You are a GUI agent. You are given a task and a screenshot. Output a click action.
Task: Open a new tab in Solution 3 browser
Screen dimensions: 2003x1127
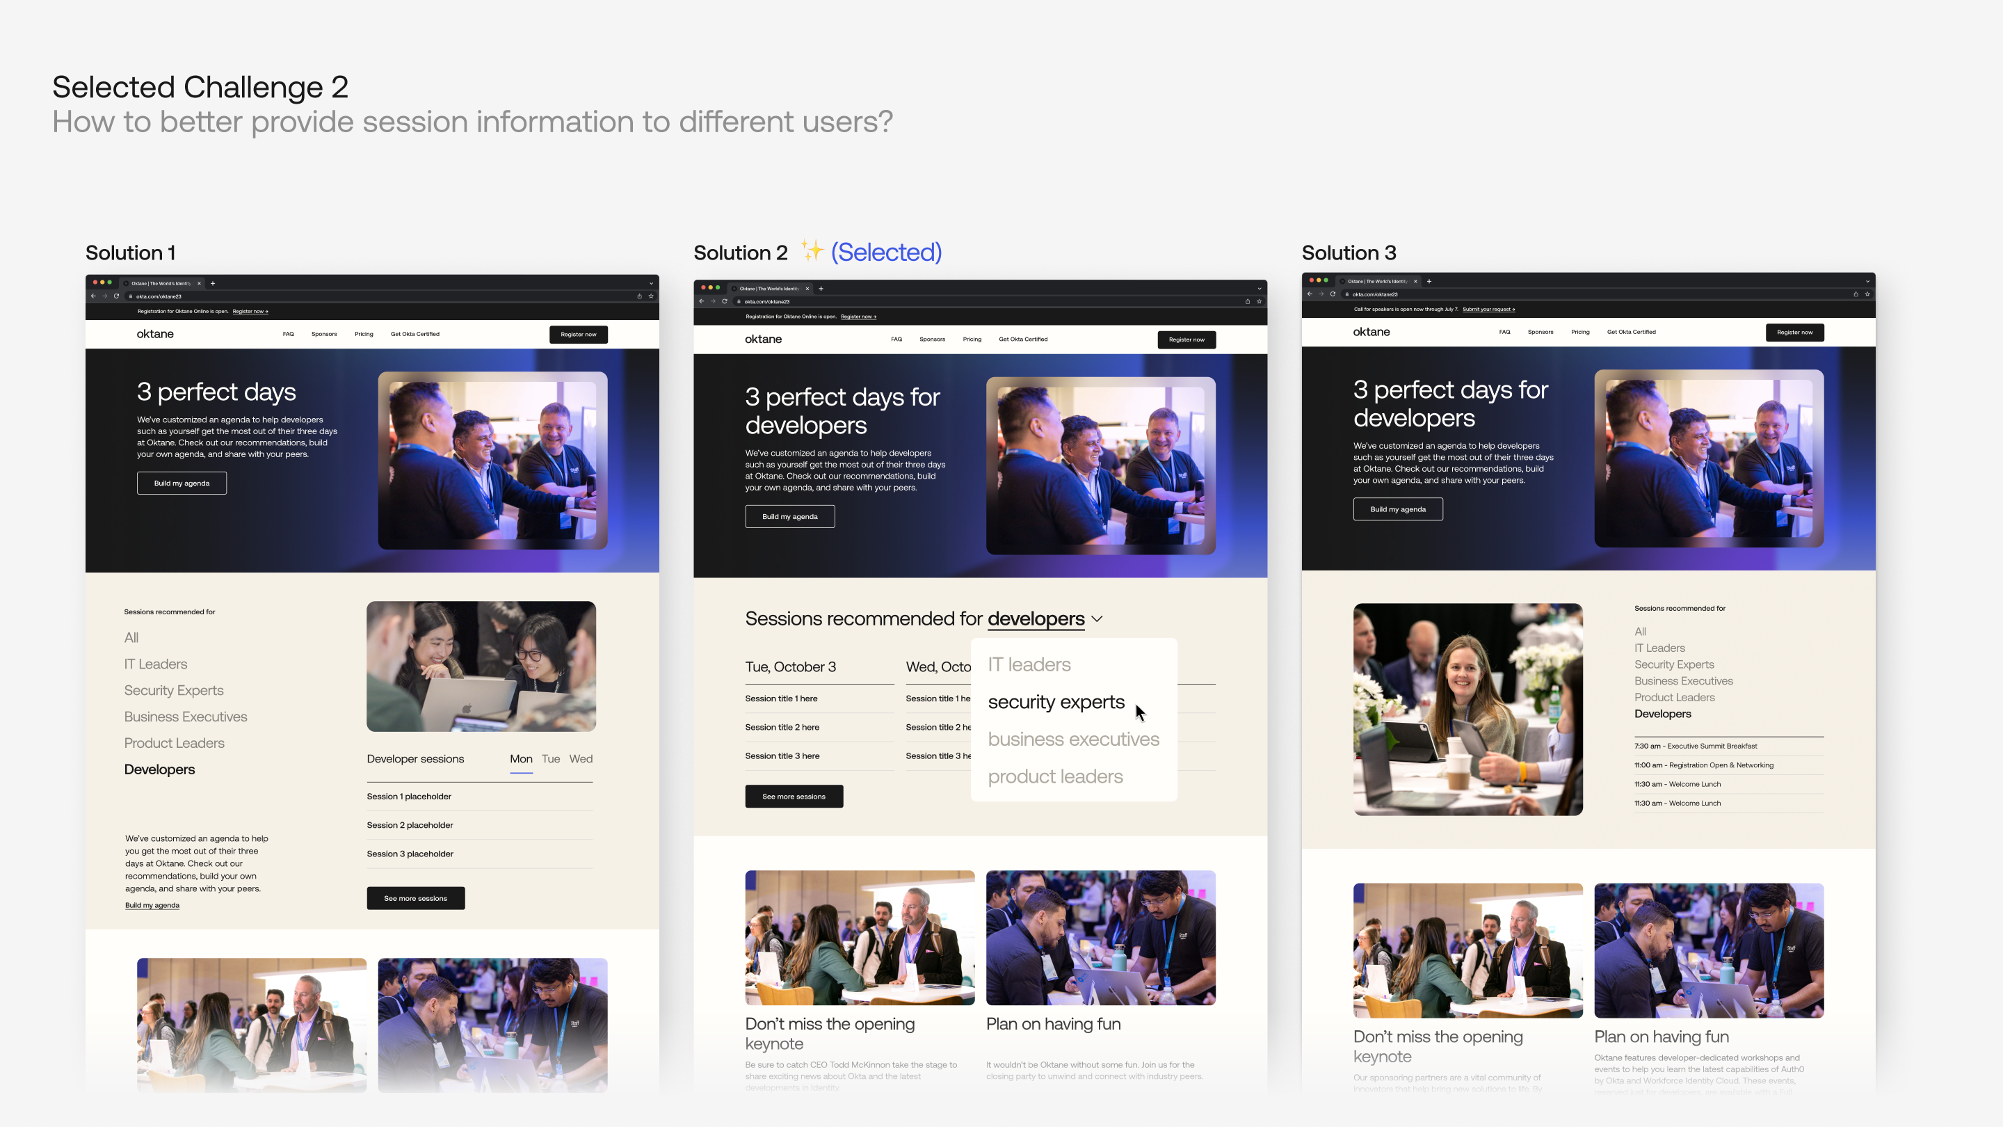pos(1429,281)
